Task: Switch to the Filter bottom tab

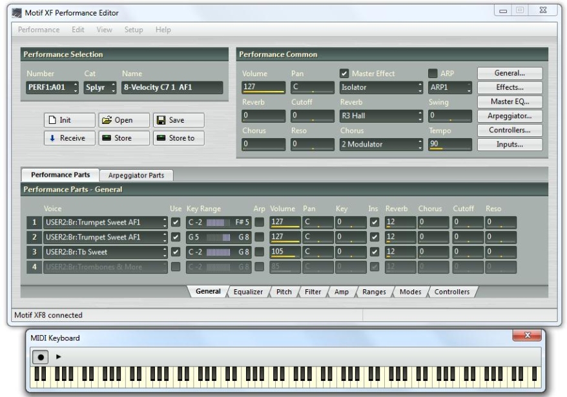Action: tap(313, 292)
